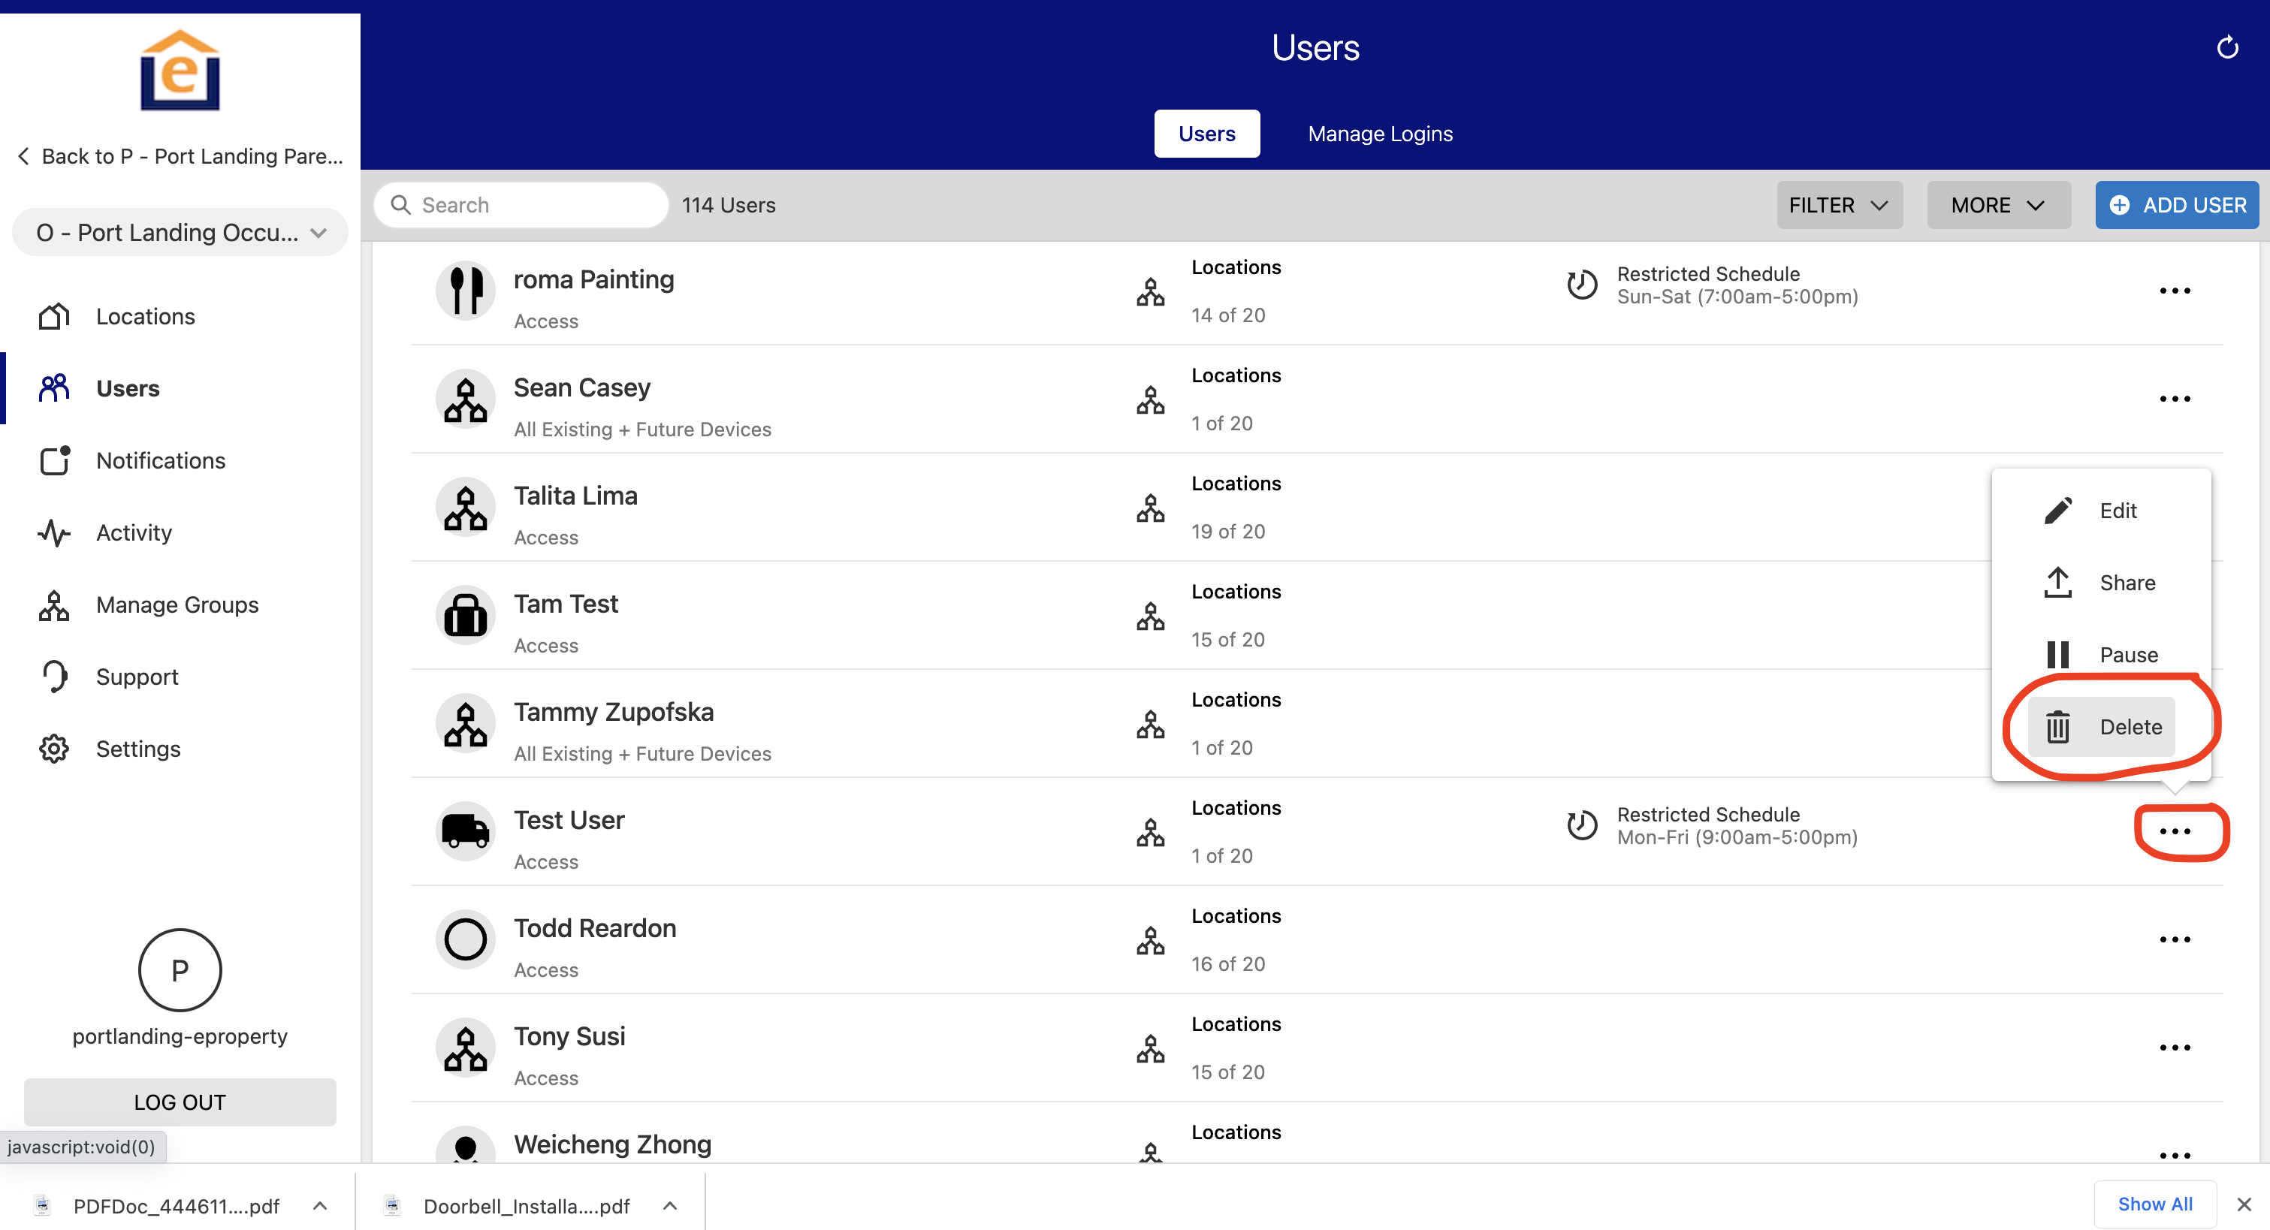Click the refresh icon in header
The width and height of the screenshot is (2270, 1230).
2226,47
